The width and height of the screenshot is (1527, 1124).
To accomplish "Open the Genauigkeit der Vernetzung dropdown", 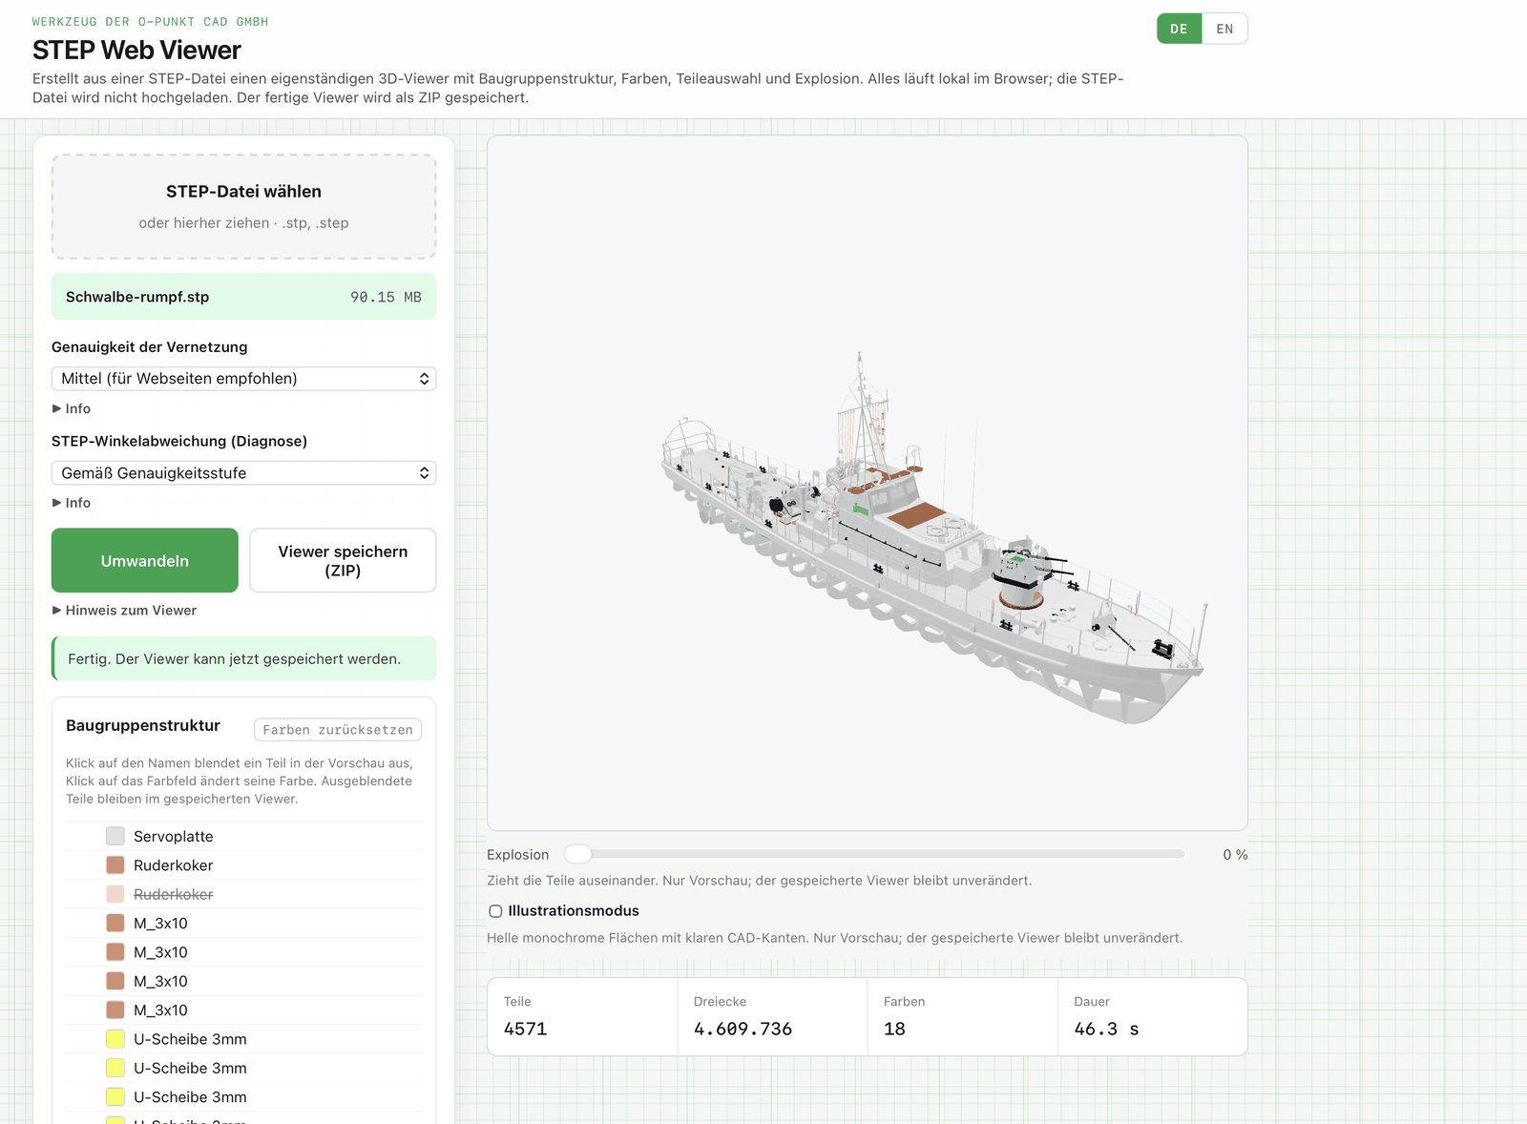I will click(243, 379).
